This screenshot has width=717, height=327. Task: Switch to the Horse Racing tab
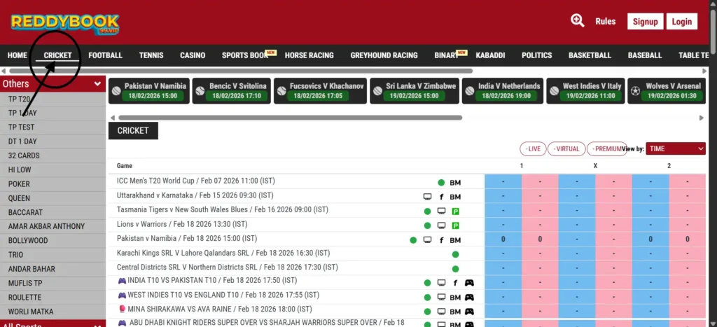pyautogui.click(x=309, y=55)
